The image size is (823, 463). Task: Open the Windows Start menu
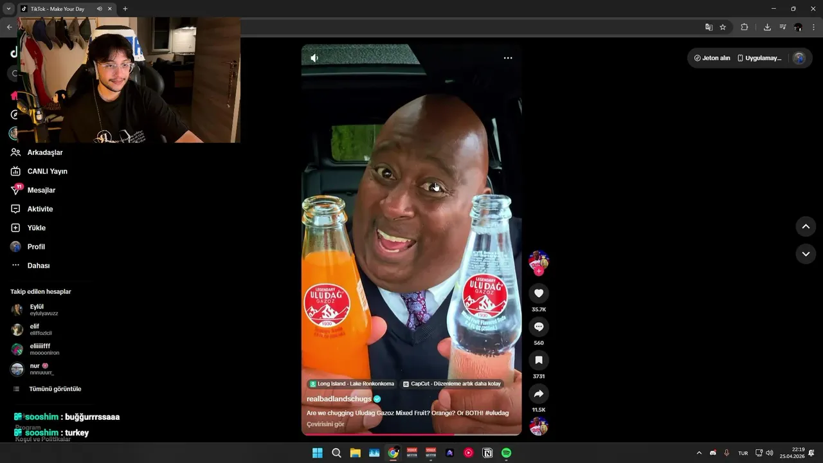click(317, 453)
